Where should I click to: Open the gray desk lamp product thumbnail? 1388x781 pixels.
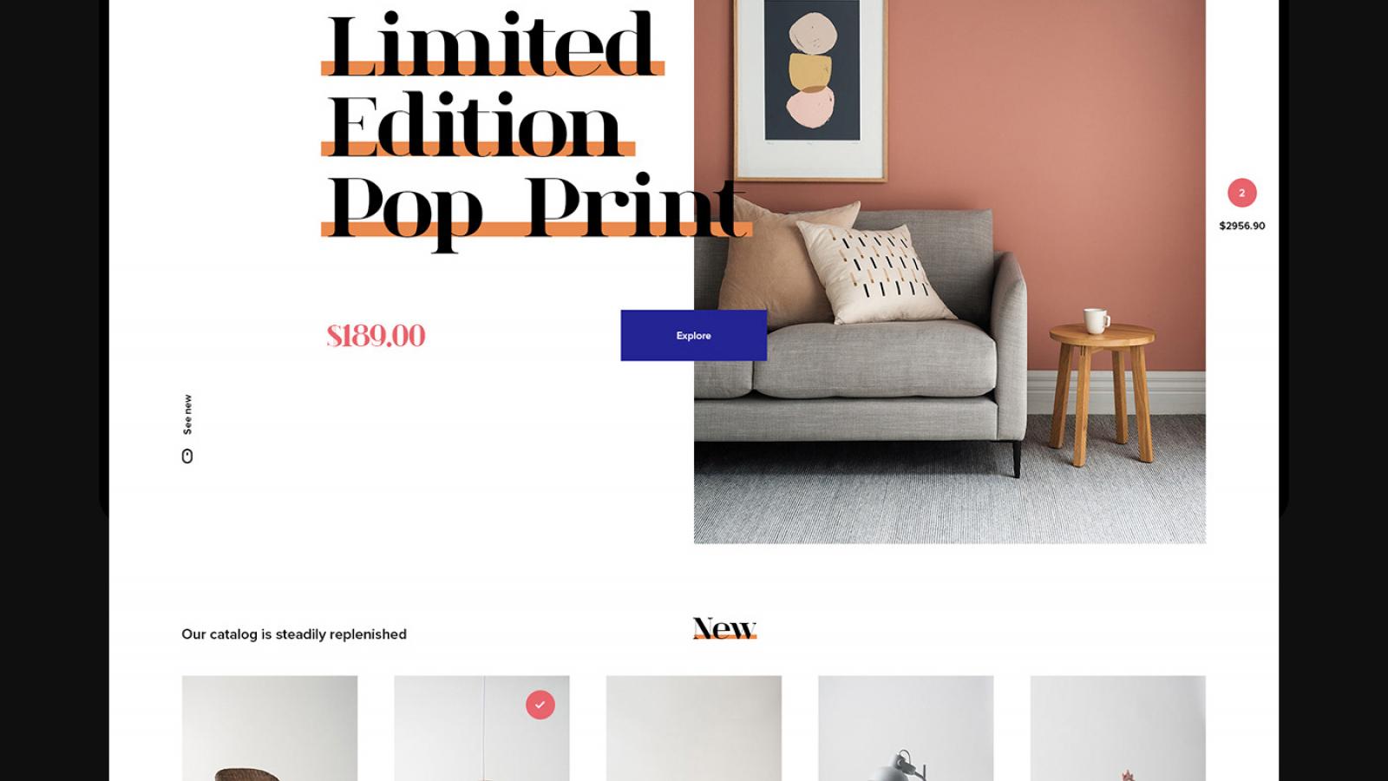(x=906, y=728)
